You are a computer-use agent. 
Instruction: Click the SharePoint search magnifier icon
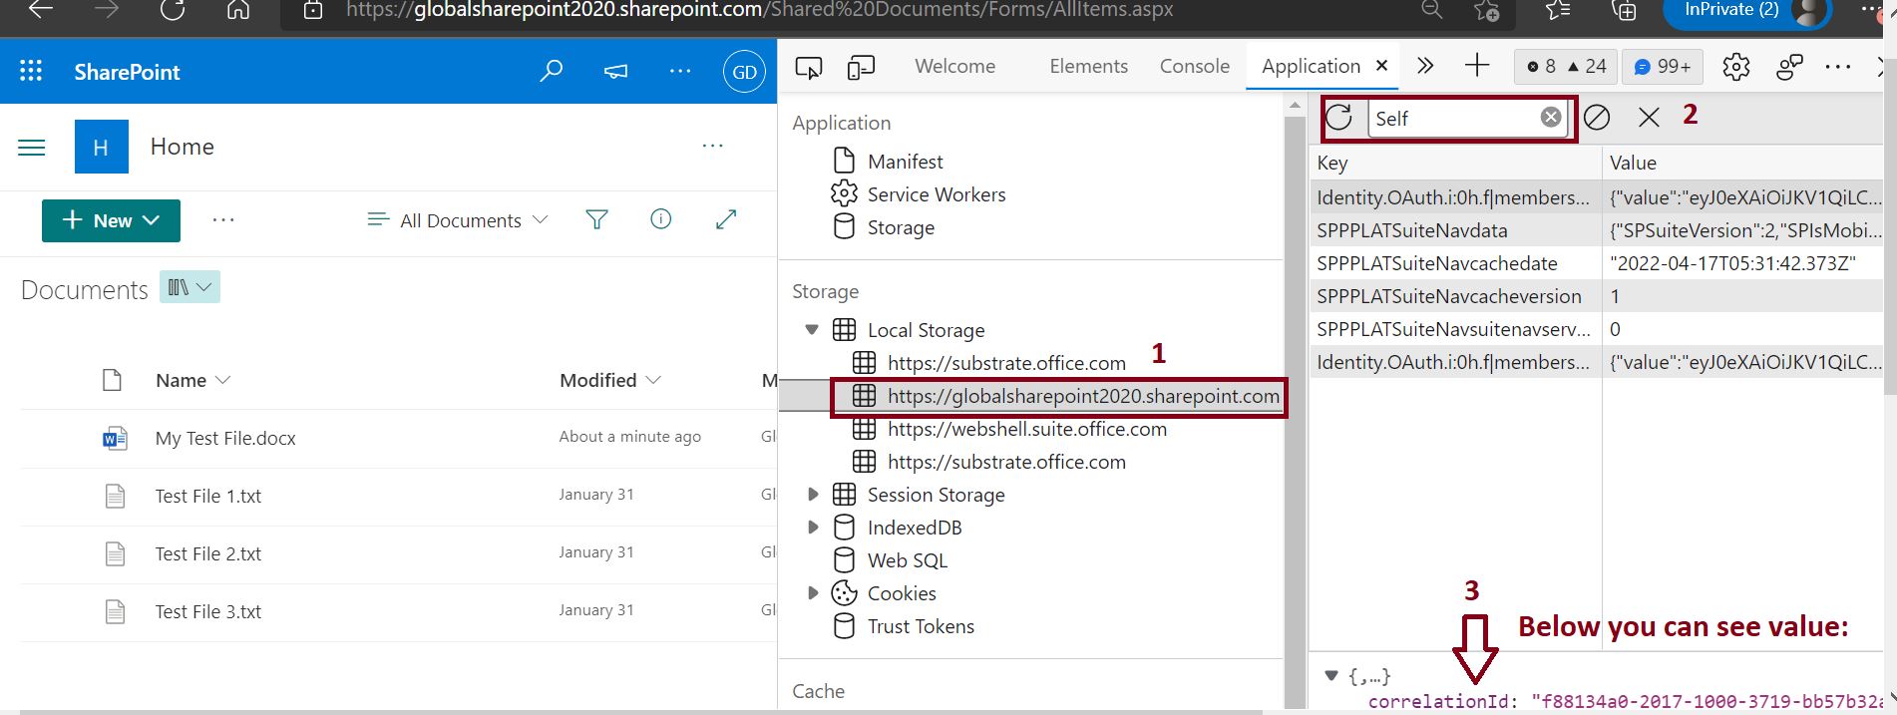click(x=551, y=71)
